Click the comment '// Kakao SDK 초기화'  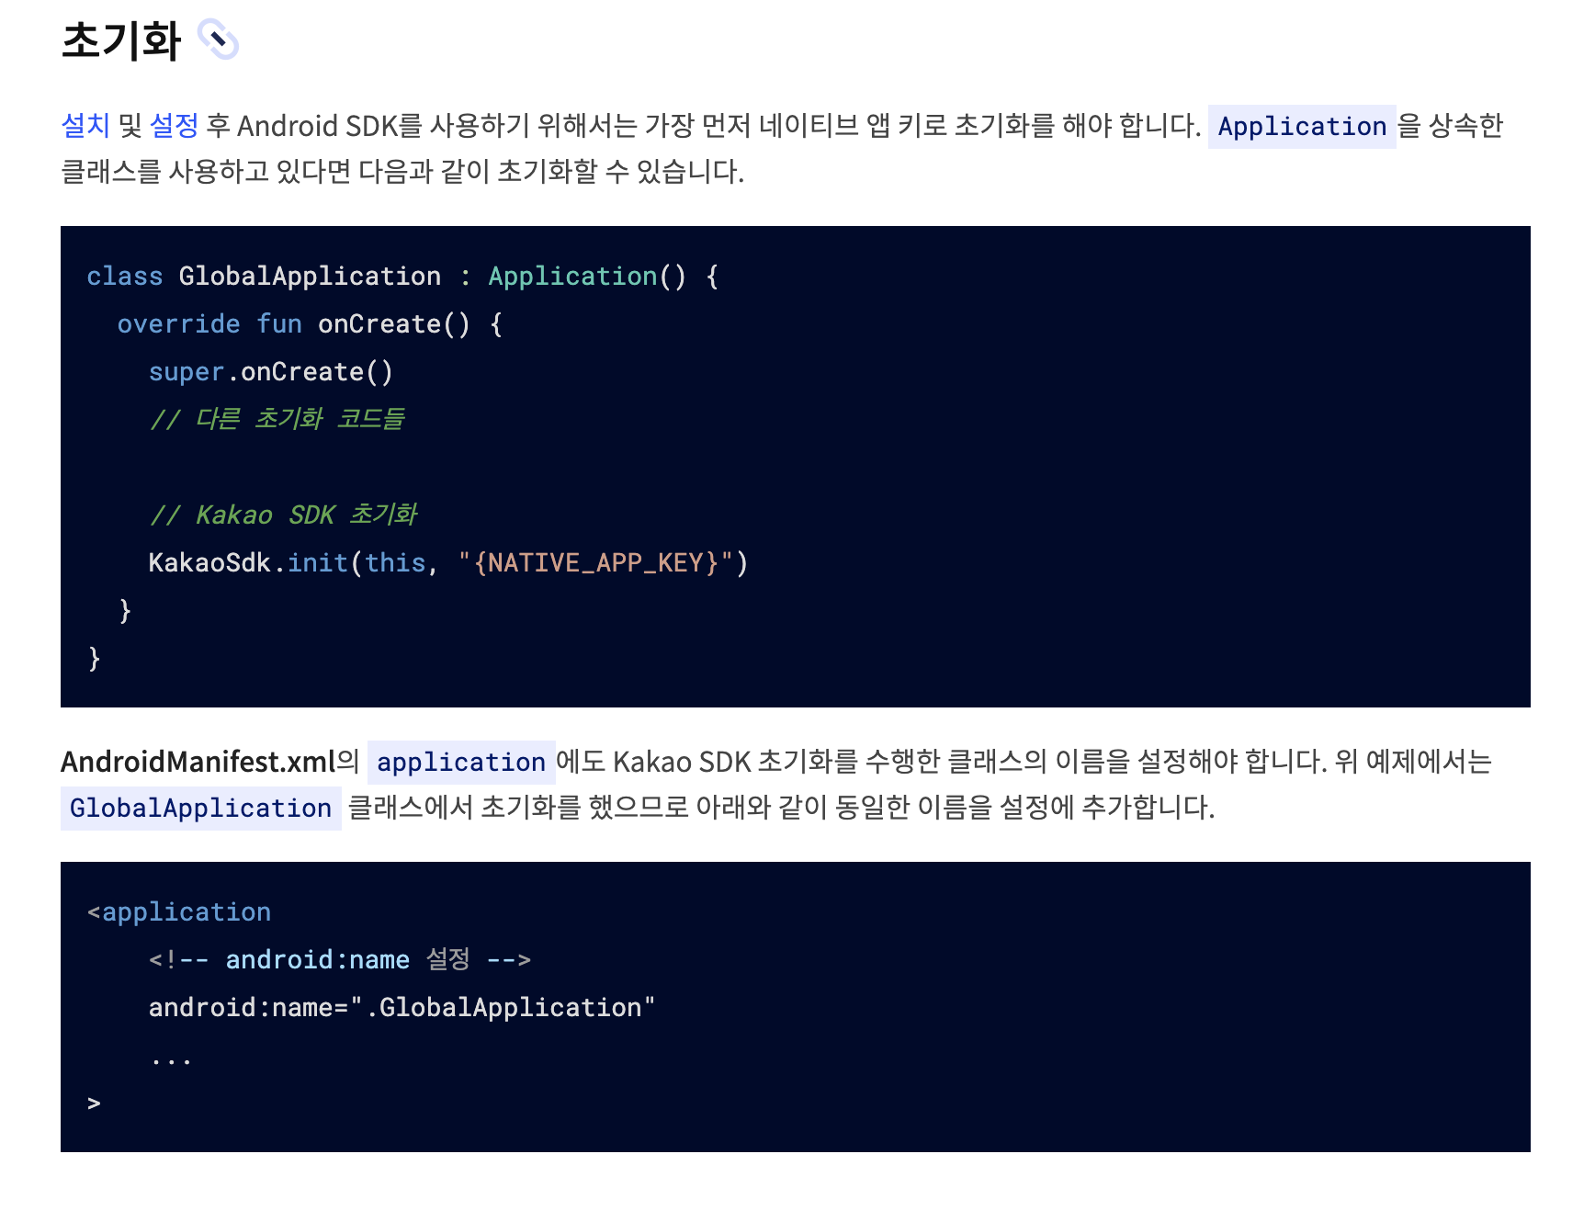click(283, 515)
